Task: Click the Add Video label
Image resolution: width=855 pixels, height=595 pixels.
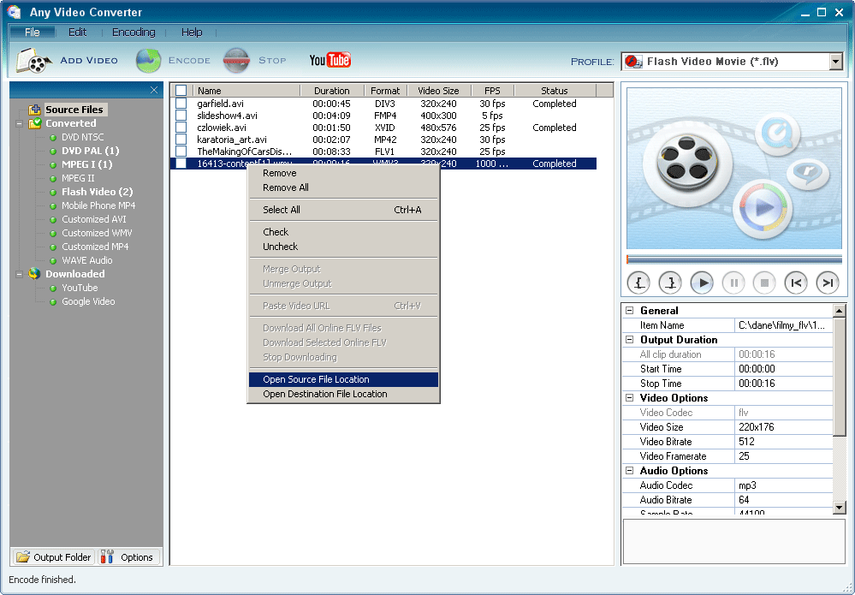Action: (89, 61)
